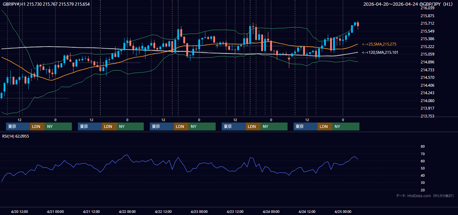Select the 4/24 12:00 time label
This screenshot has height=215, width=458.
click(307, 212)
